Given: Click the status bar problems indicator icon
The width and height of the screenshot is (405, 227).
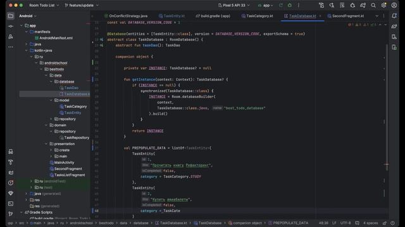Looking at the screenshot, I should click(392, 223).
